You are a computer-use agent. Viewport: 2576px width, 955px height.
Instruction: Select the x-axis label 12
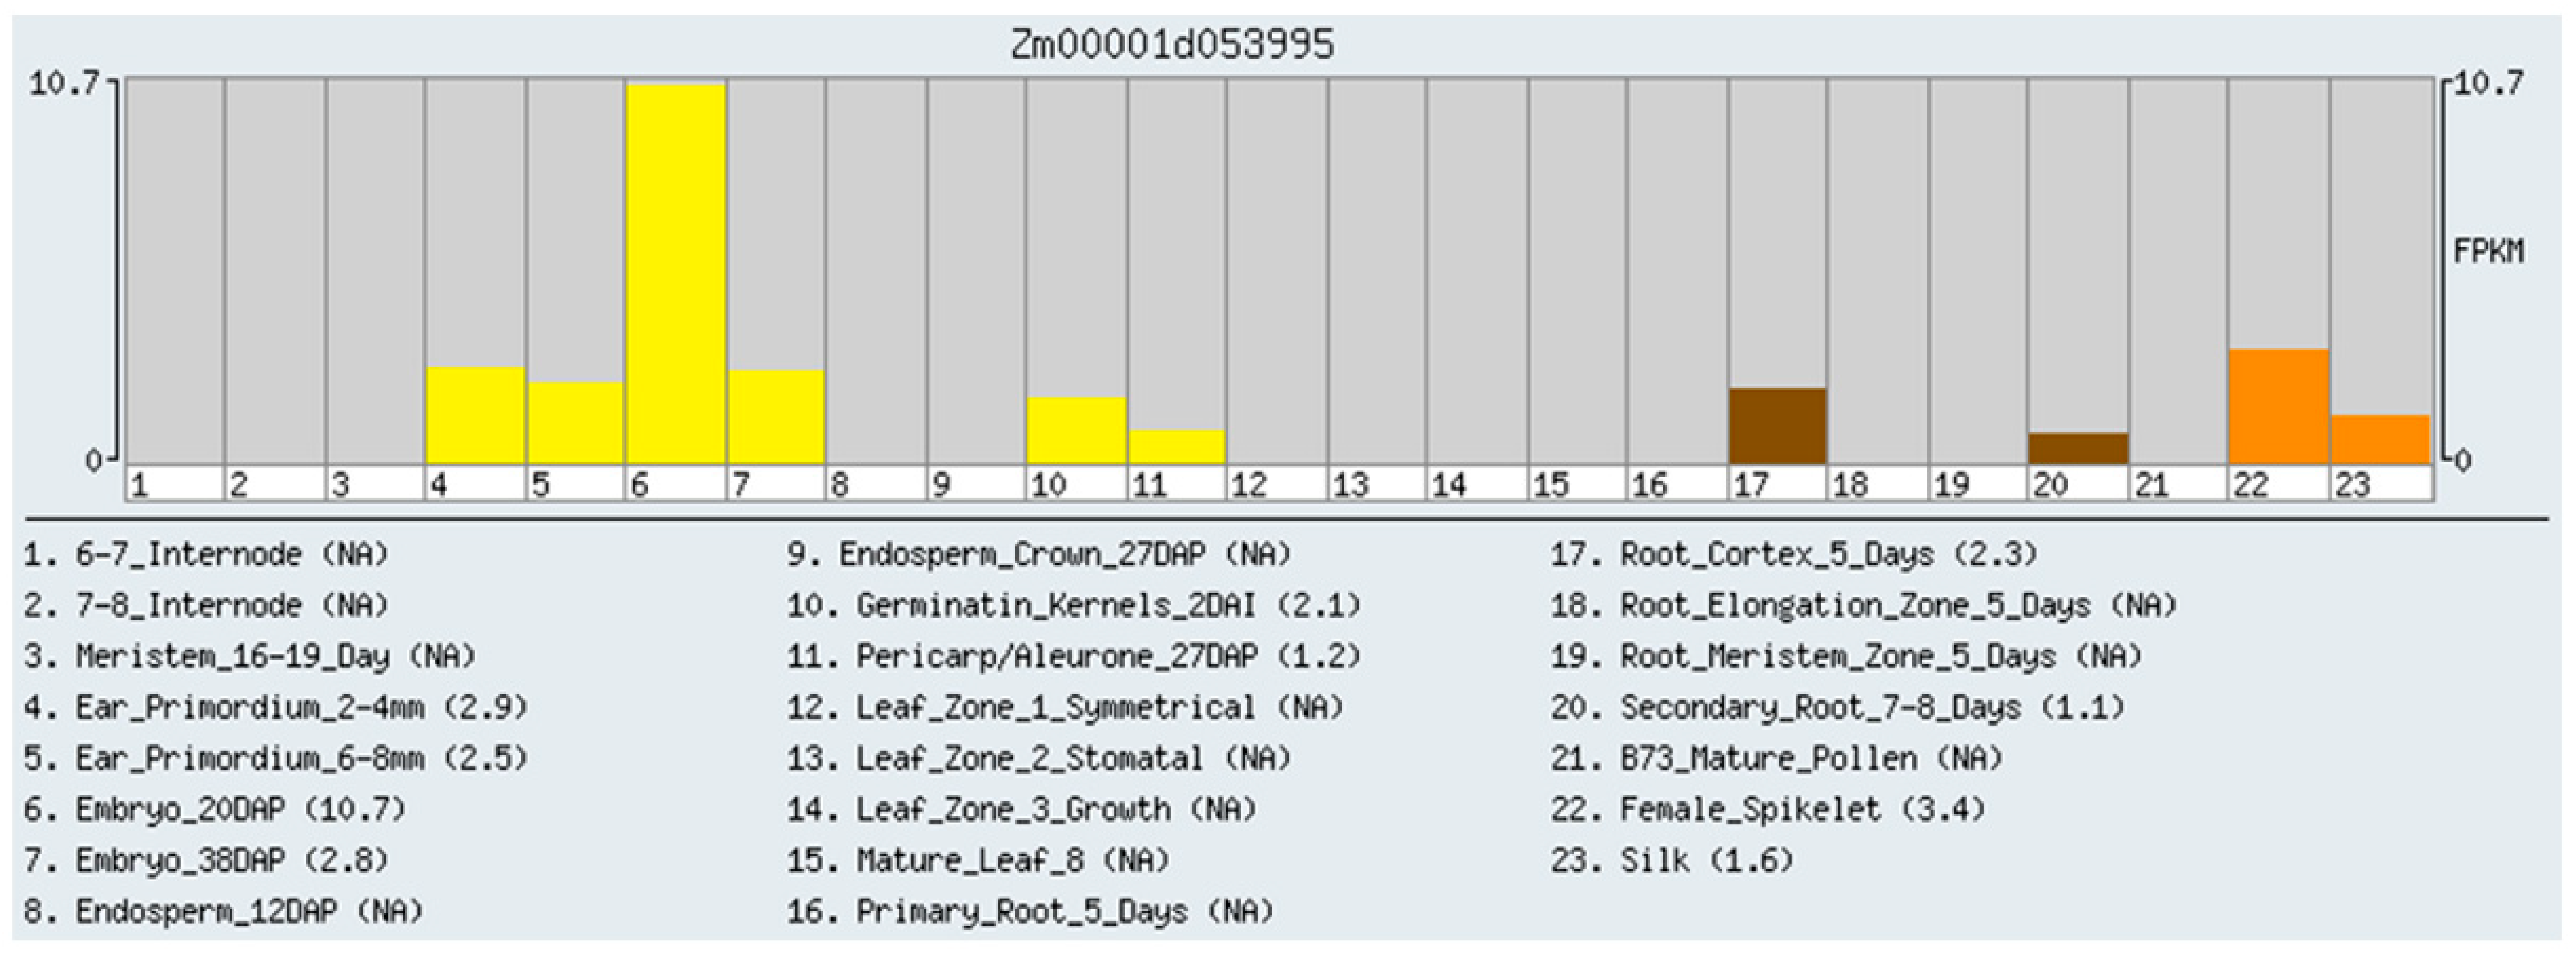[1249, 485]
